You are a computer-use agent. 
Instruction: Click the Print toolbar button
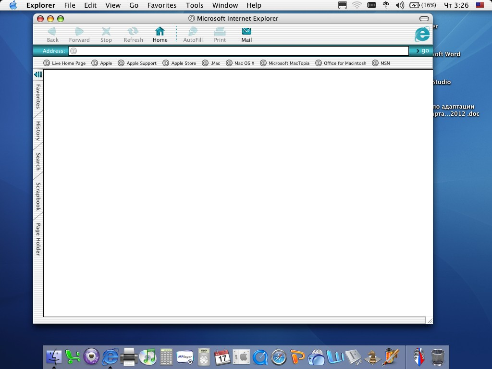[220, 35]
